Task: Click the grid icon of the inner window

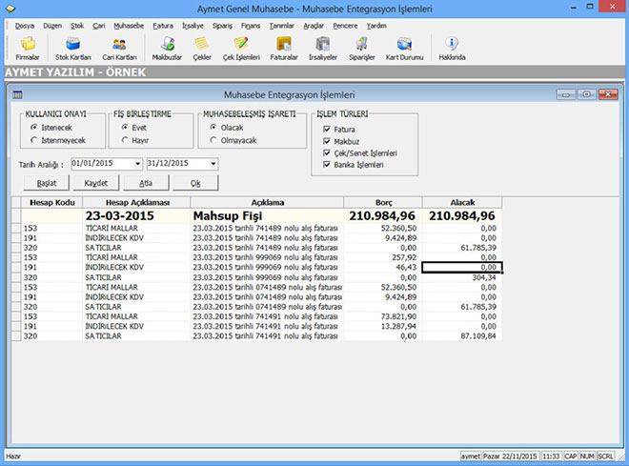Action: point(17,95)
